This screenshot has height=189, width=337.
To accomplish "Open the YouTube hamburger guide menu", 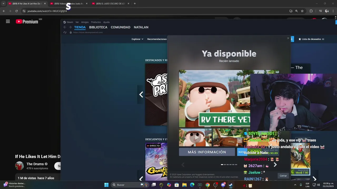I will [8, 22].
